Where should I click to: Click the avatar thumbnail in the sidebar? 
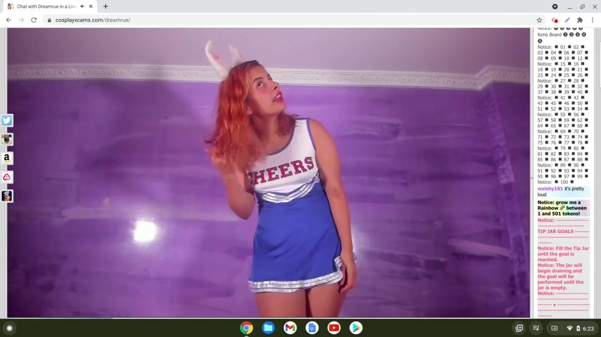tap(7, 196)
